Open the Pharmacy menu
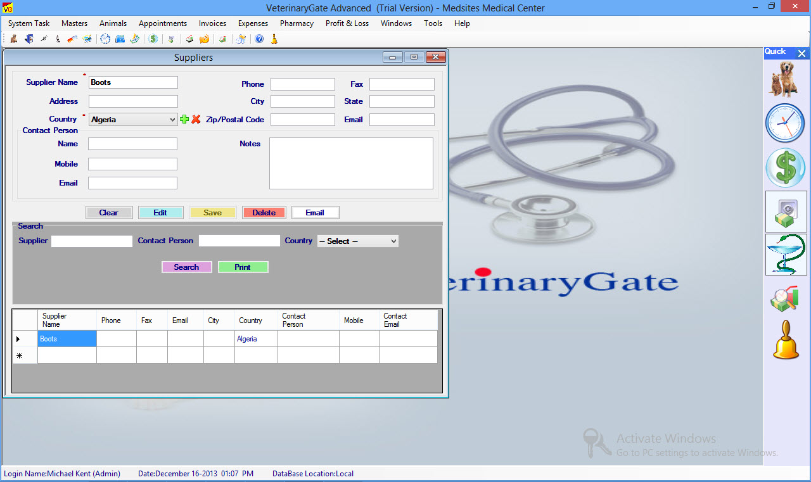This screenshot has width=811, height=482. click(x=297, y=23)
